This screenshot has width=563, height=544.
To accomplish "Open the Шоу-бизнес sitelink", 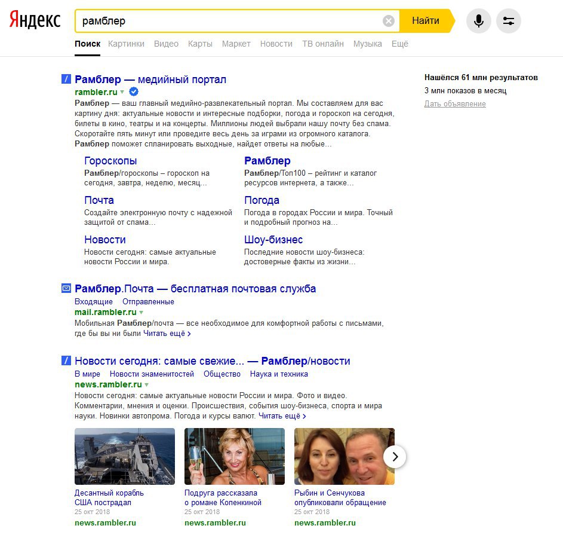I will pos(273,240).
